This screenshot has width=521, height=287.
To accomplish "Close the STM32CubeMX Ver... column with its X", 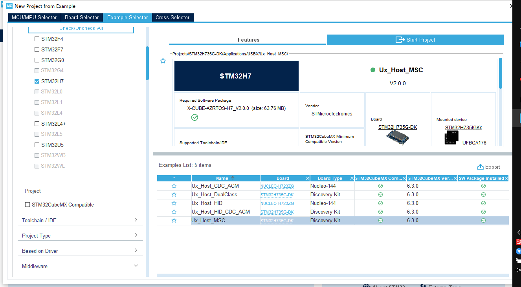I will [x=455, y=178].
